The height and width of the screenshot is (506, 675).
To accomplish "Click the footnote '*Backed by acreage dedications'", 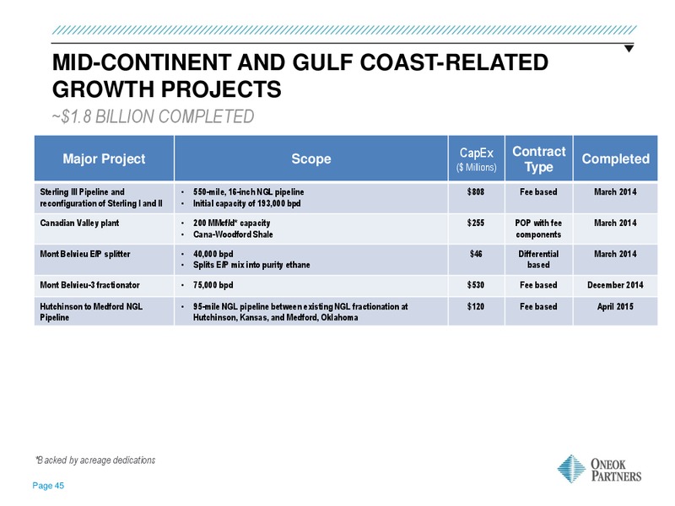I will coord(95,460).
